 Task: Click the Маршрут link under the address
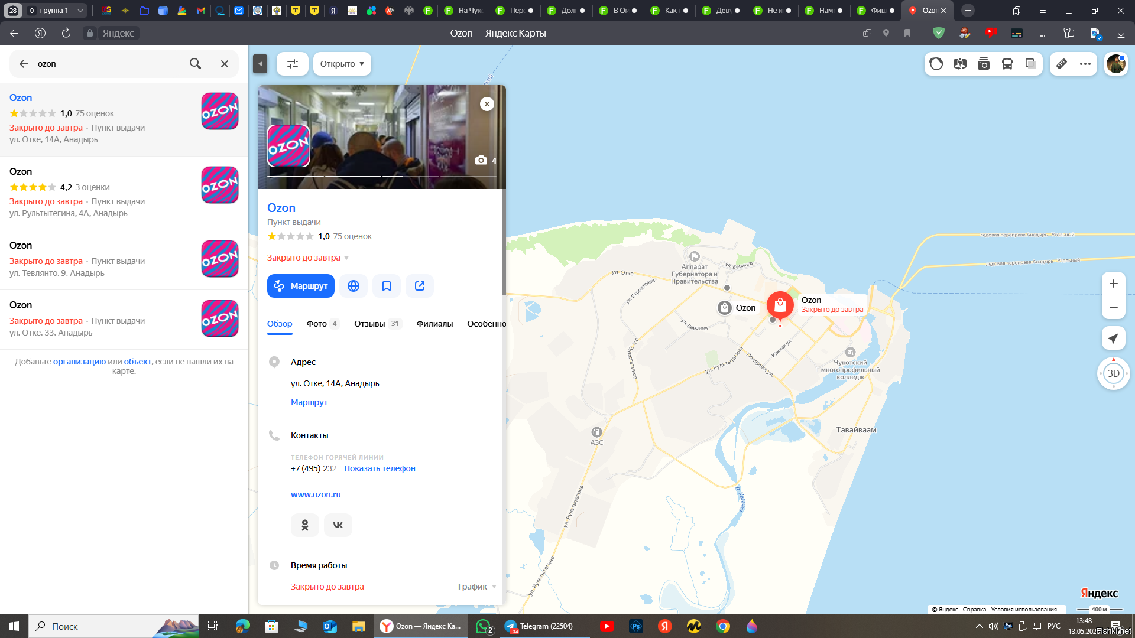309,402
